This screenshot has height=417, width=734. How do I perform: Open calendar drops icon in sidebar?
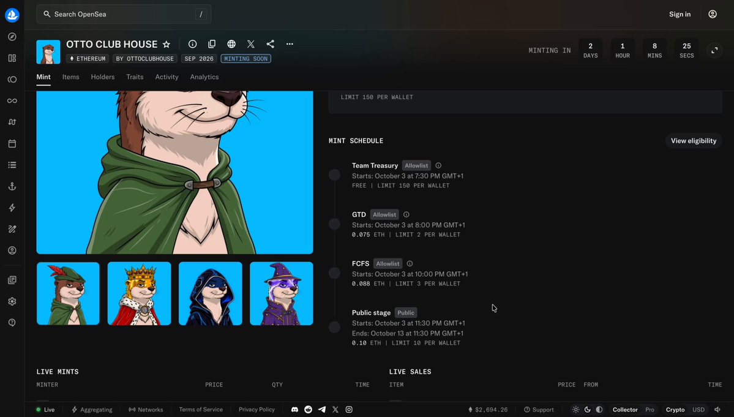[x=12, y=144]
